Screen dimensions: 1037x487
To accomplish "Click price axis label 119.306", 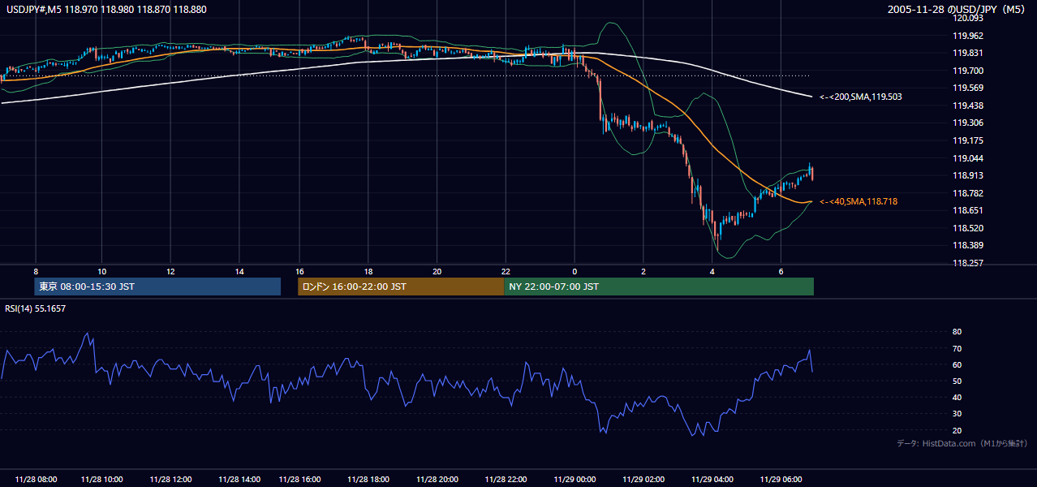I will 967,123.
